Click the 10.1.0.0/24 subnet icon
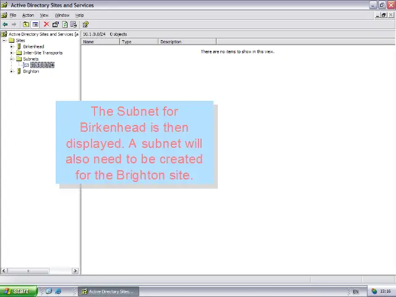Image resolution: width=396 pixels, height=297 pixels. point(26,65)
